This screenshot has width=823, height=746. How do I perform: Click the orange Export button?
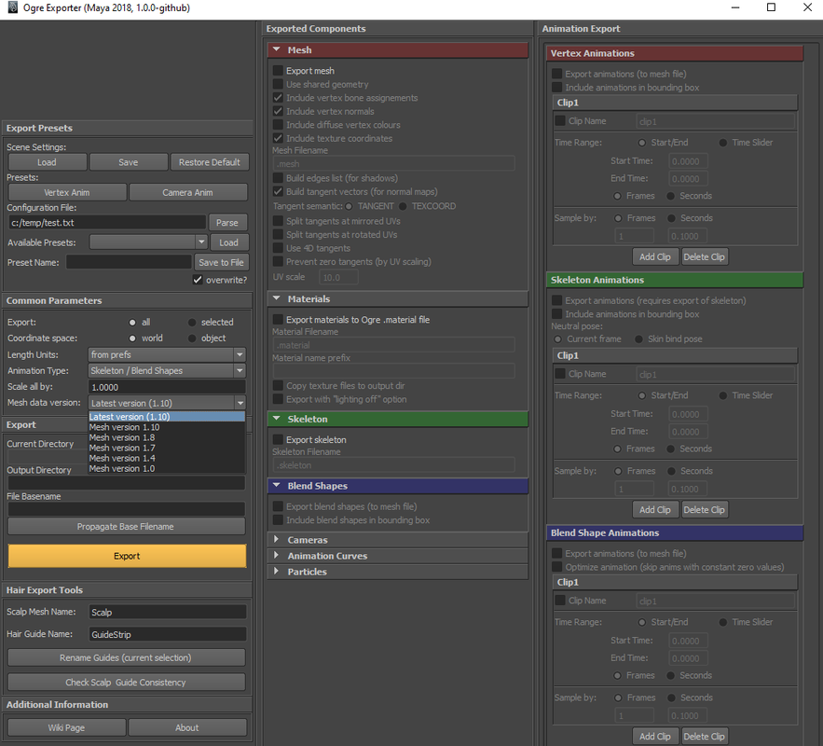(x=127, y=556)
